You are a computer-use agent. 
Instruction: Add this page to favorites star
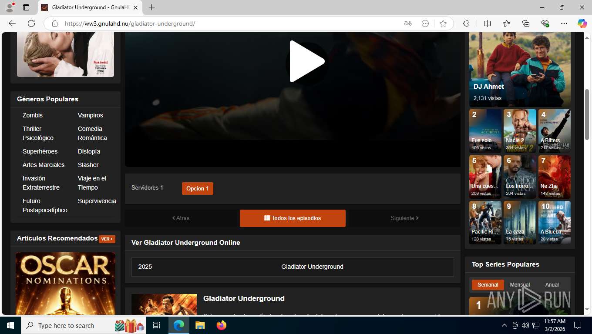tap(443, 23)
